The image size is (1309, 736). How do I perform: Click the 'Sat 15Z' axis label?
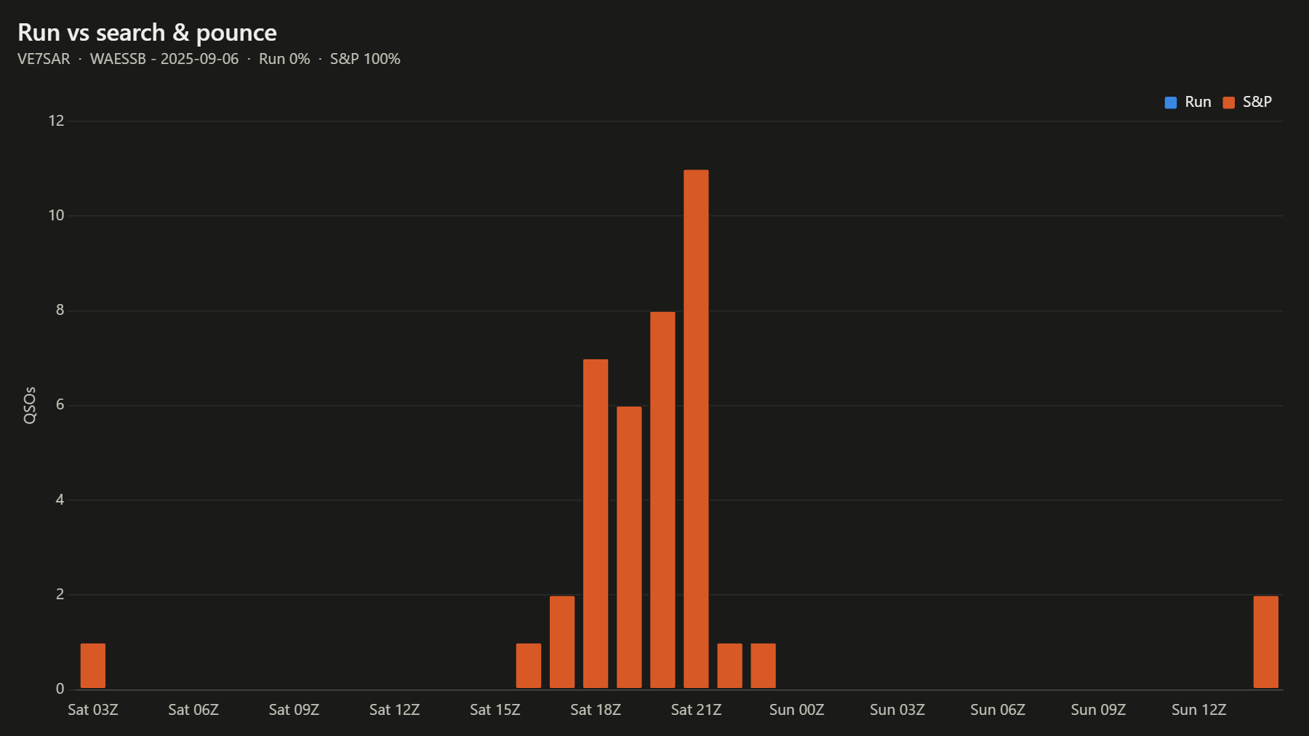pyautogui.click(x=495, y=710)
